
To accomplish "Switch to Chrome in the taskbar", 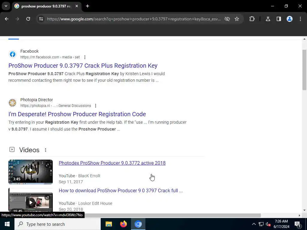I will click(x=138, y=224).
